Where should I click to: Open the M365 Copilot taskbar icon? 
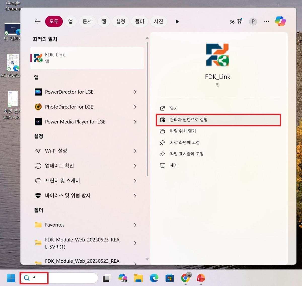[123, 278]
